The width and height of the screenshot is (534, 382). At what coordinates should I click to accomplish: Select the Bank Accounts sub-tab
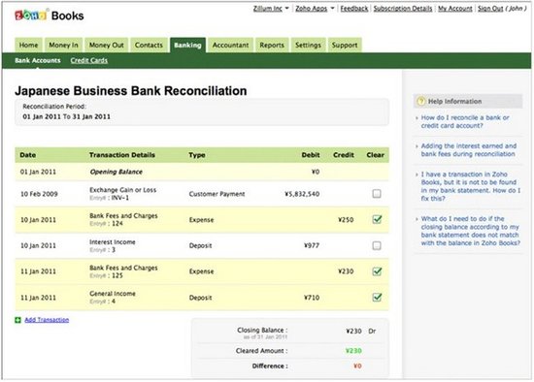click(x=38, y=60)
